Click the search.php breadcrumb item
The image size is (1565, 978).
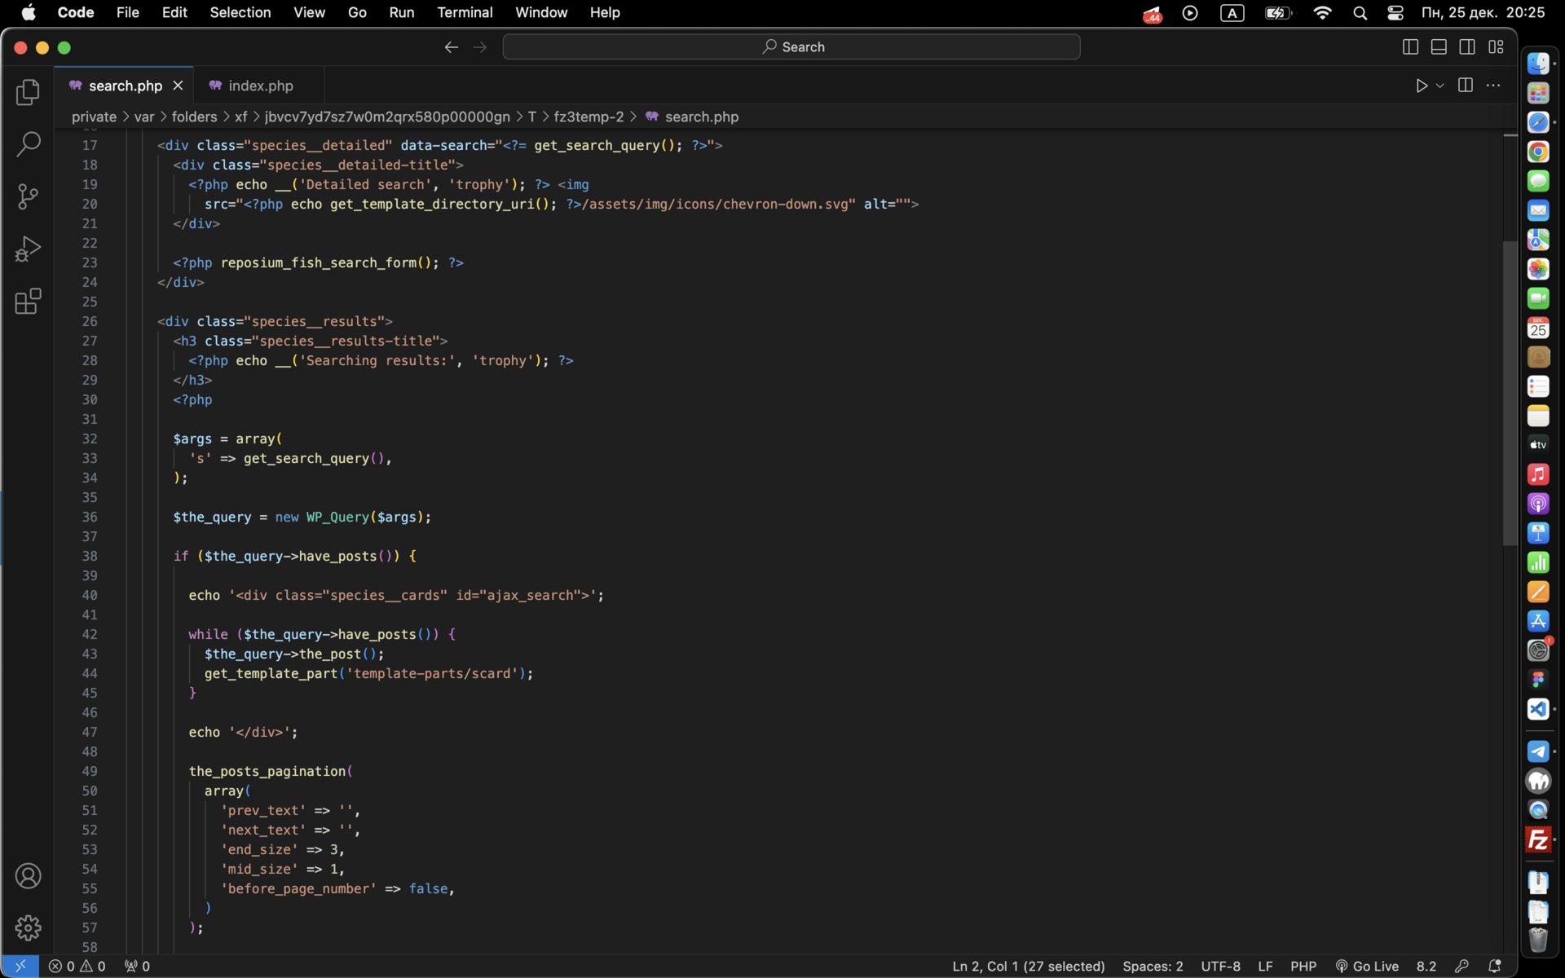click(x=692, y=117)
